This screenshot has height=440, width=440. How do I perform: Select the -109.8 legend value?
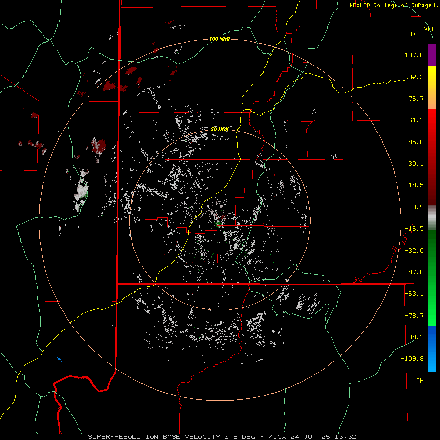coord(413,359)
